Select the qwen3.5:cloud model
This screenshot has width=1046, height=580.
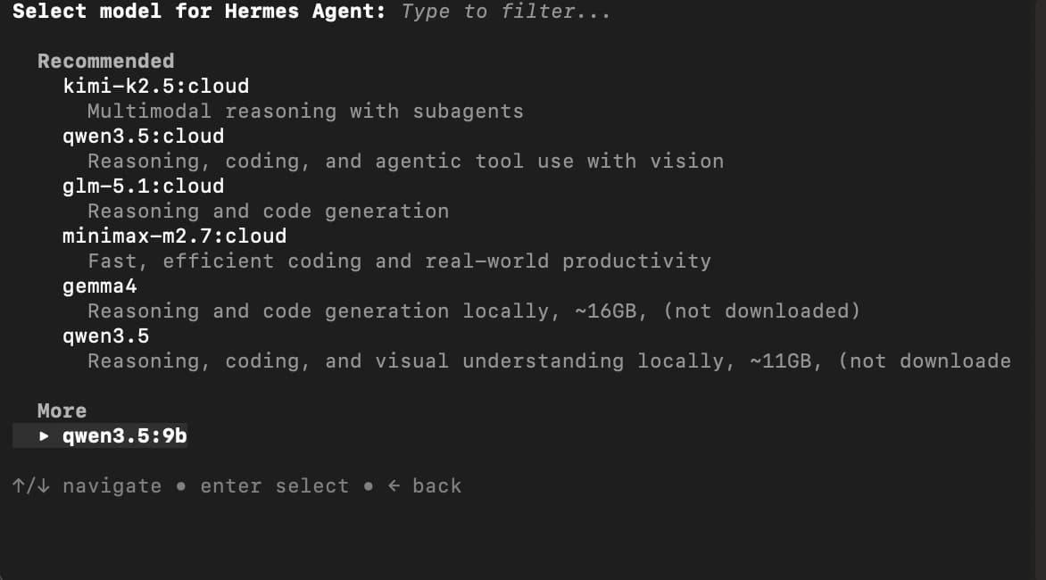point(143,136)
